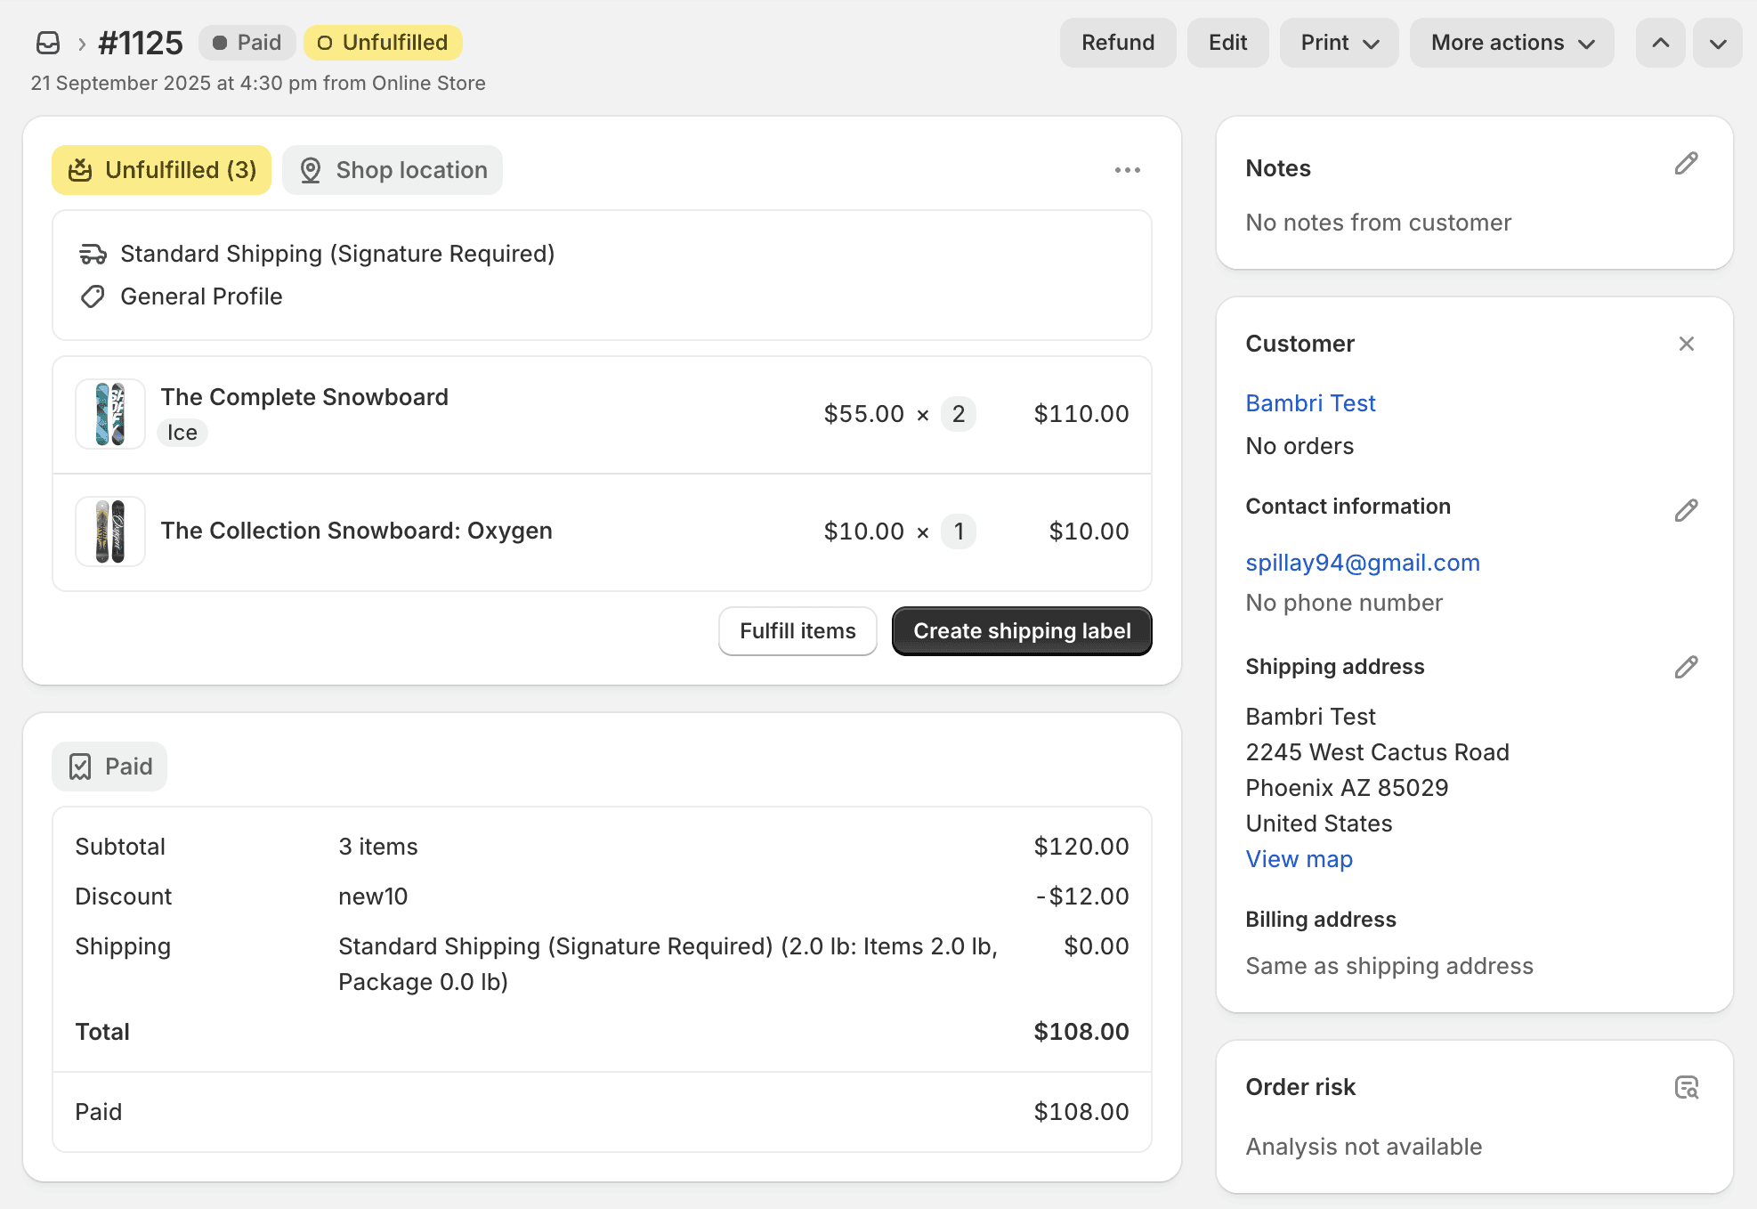The height and width of the screenshot is (1209, 1757).
Task: Click the -$12.00 discount amount
Action: 1082,897
